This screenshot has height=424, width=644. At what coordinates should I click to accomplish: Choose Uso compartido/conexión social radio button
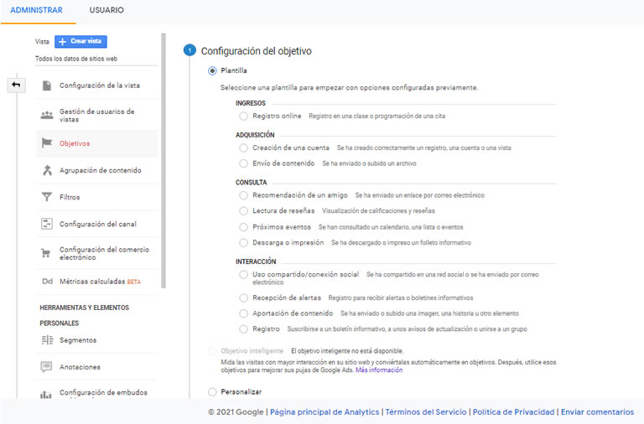(243, 274)
